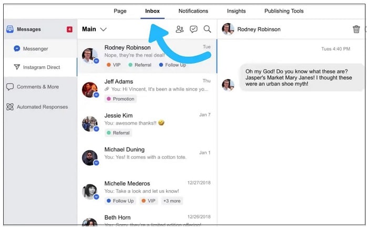Click the 'Nope, they're the real deal!' preview
The image size is (368, 230).
coord(135,55)
